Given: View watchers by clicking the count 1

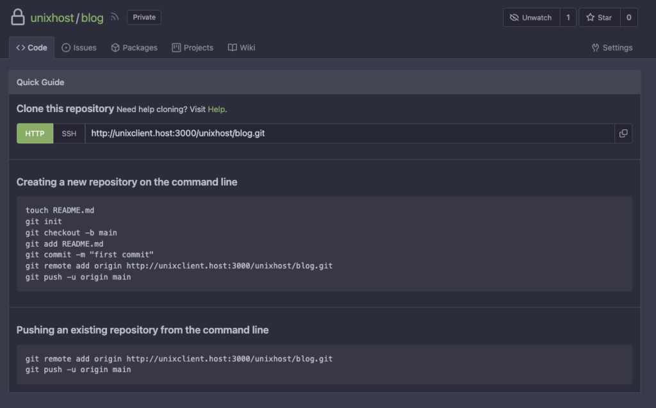Looking at the screenshot, I should click(568, 17).
